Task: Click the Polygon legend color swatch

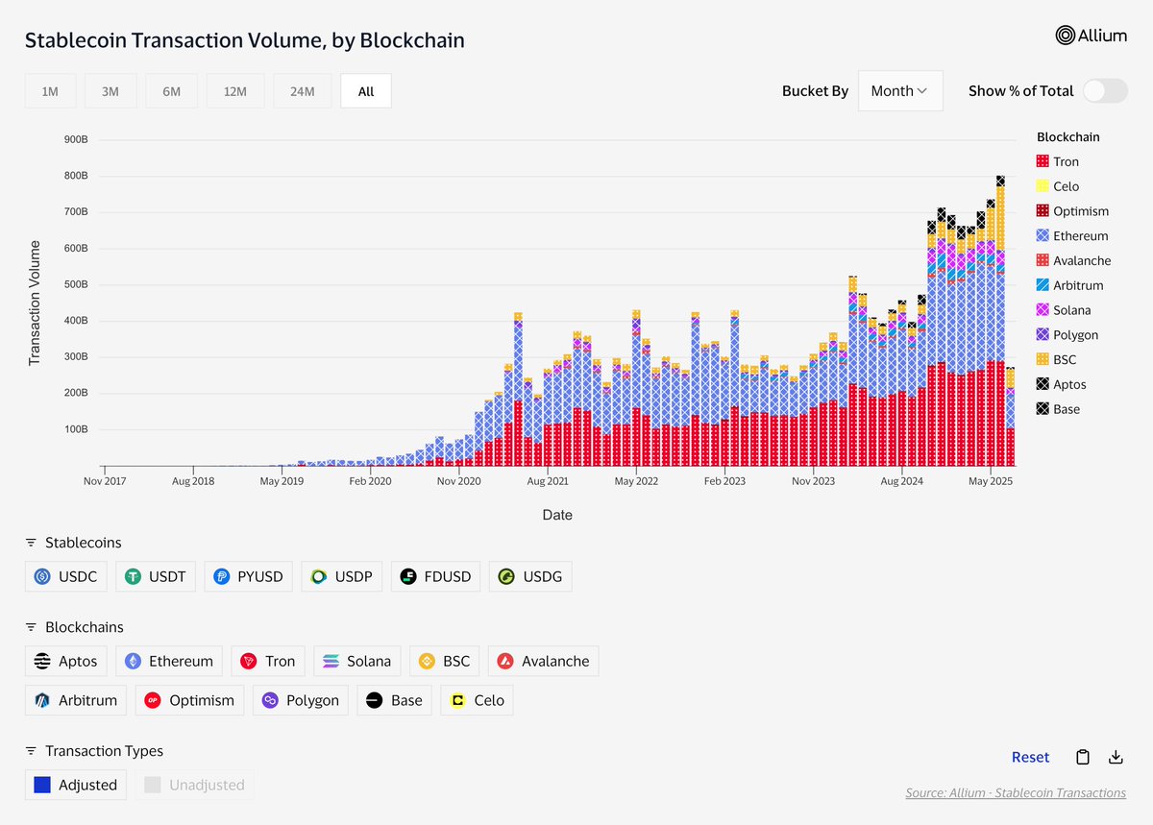Action: (1043, 335)
